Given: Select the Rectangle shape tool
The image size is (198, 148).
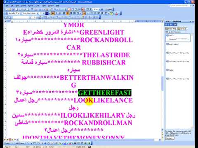Looking at the screenshot, I should (x=35, y=143).
